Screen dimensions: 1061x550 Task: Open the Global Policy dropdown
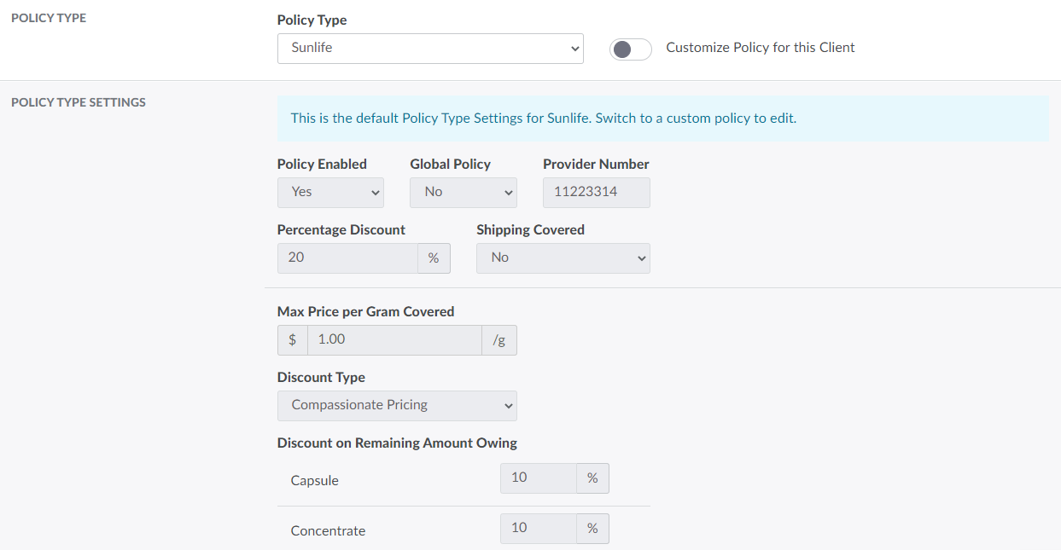coord(463,193)
